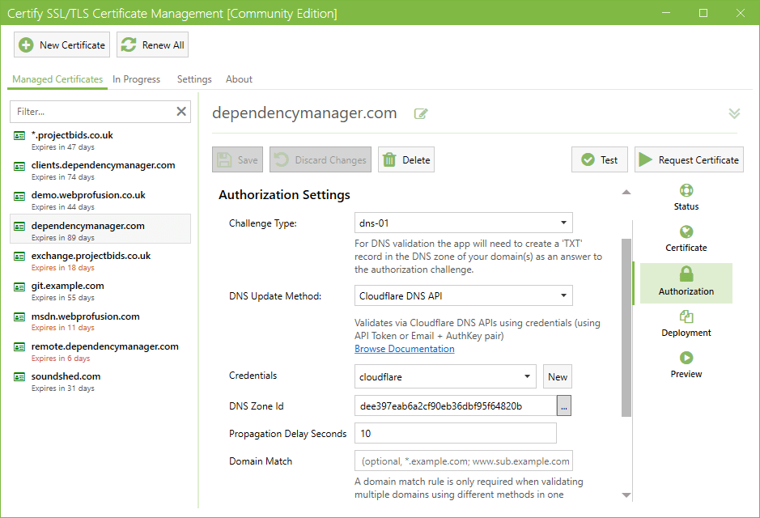Viewport: 760px width, 518px height.
Task: Clear the filter with the X icon
Action: [x=181, y=112]
